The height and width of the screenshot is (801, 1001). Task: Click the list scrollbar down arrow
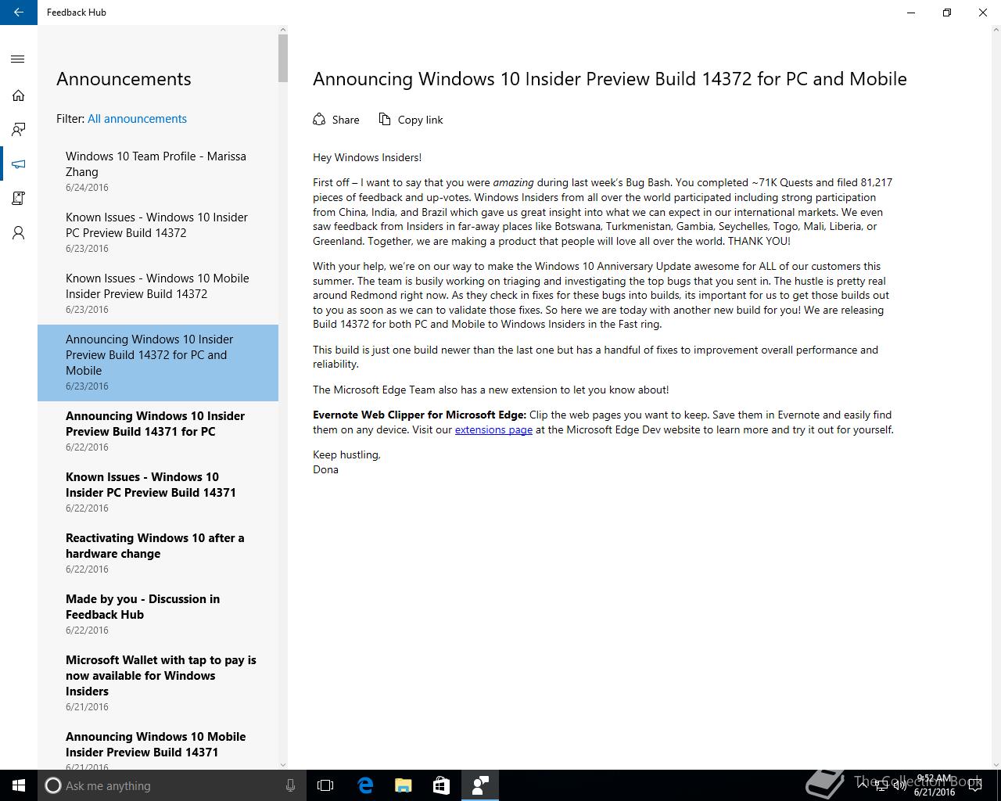coord(283,764)
